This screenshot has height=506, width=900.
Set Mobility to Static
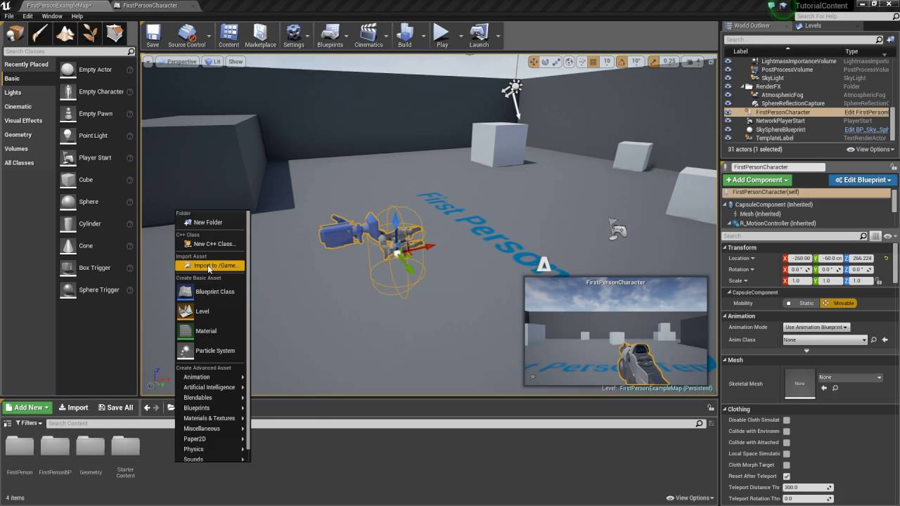(801, 303)
